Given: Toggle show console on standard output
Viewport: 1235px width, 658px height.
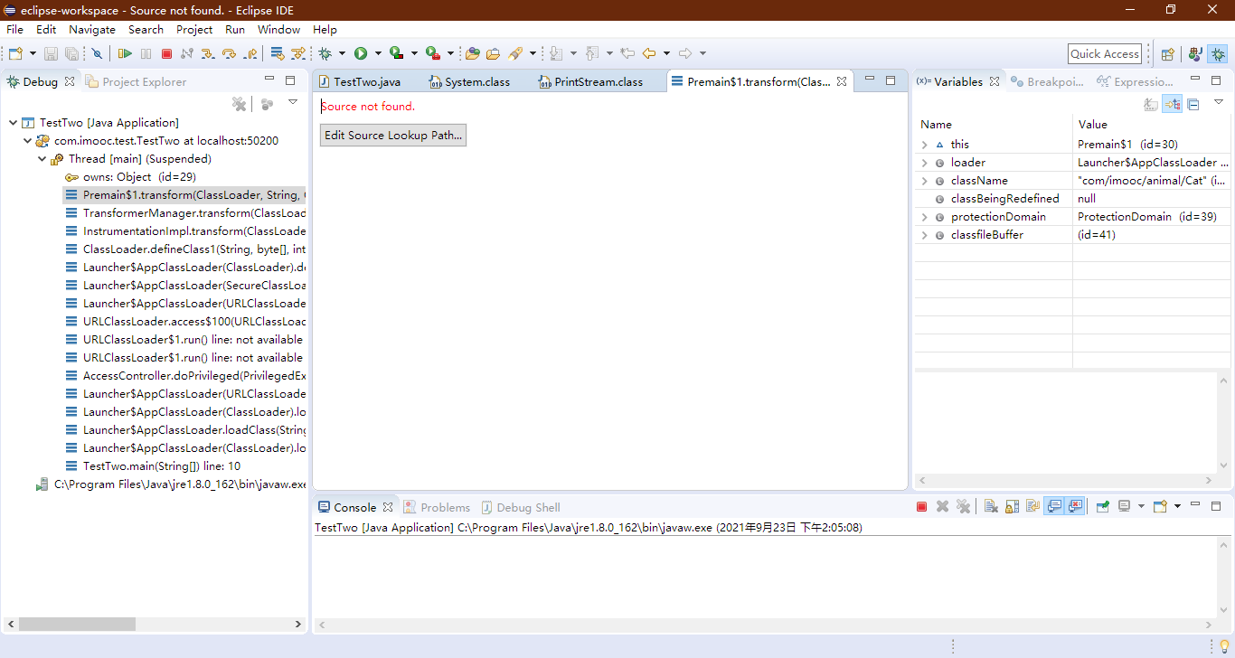Looking at the screenshot, I should 1054,507.
